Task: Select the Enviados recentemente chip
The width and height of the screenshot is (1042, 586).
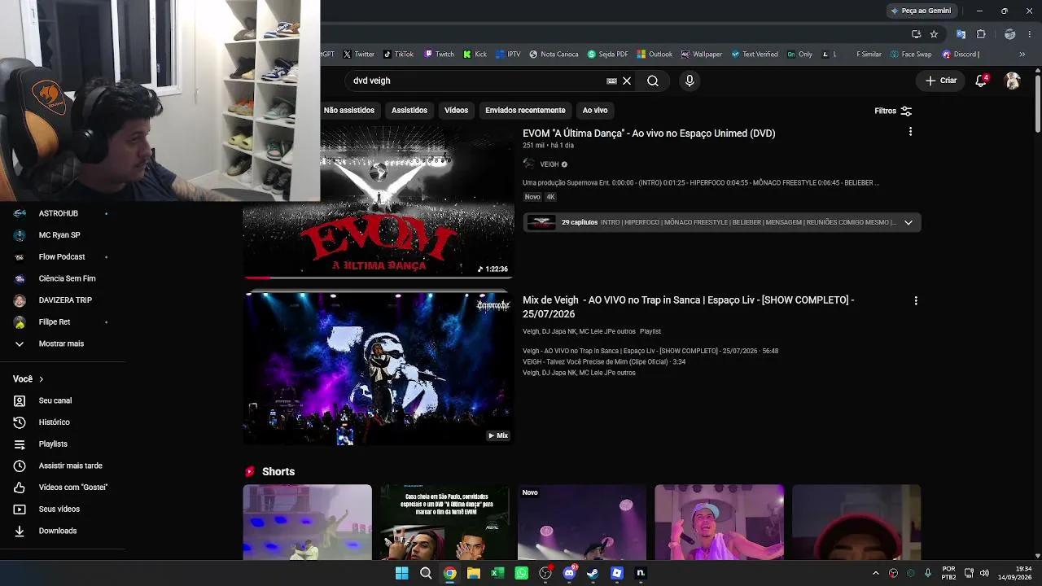Action: pos(525,110)
